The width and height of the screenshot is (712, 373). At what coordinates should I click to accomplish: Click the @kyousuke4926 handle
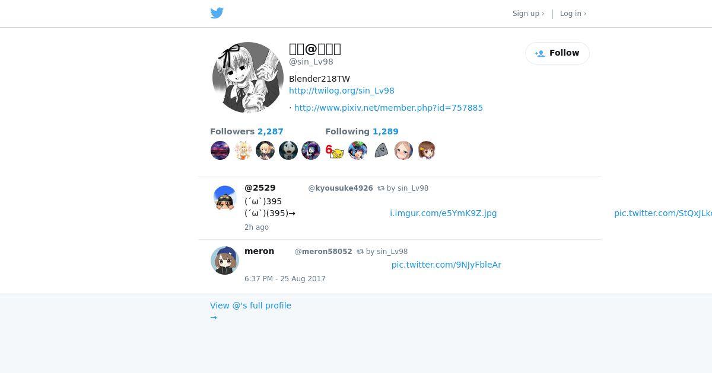[341, 188]
